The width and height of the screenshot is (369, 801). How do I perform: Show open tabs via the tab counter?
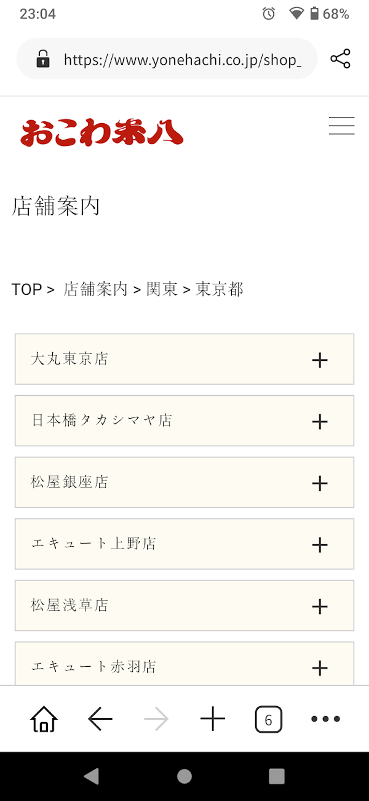tap(268, 719)
